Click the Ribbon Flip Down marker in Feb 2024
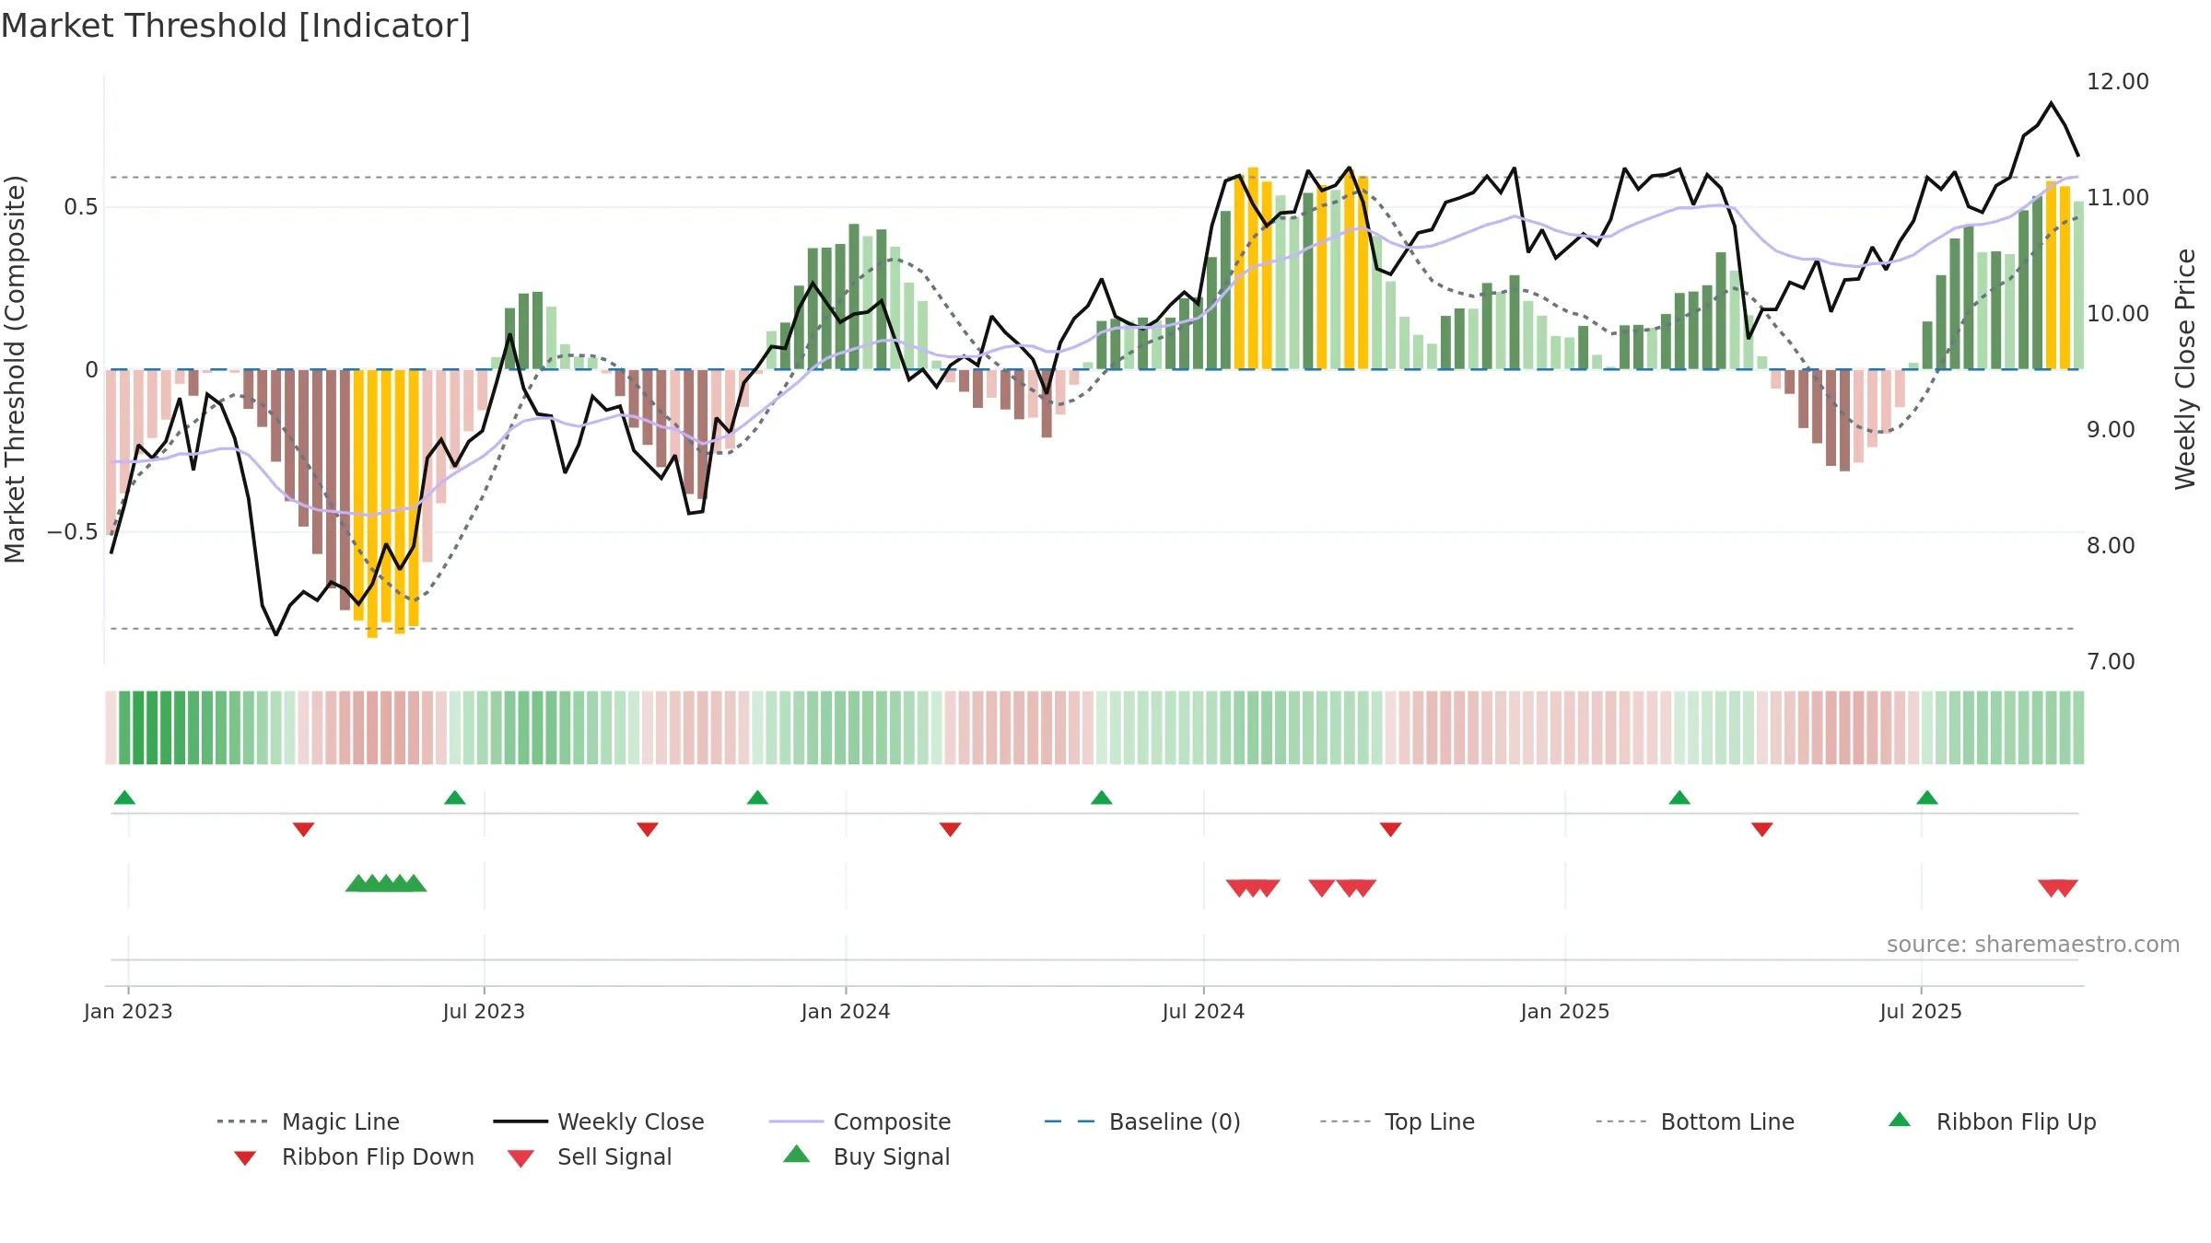 click(950, 830)
